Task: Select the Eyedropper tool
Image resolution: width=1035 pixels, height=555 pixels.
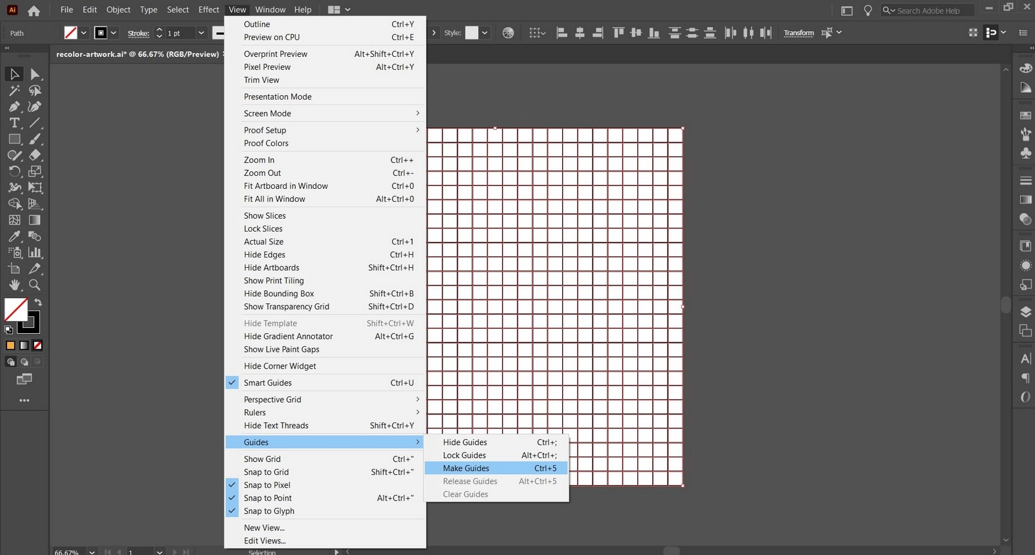Action: pos(14,236)
